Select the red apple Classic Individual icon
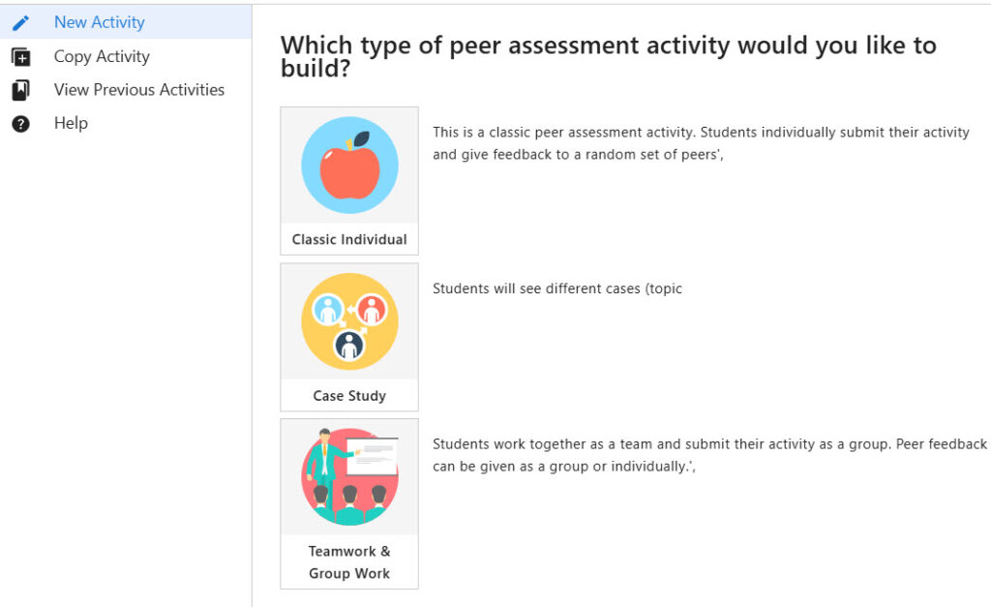The image size is (991, 607). point(349,165)
